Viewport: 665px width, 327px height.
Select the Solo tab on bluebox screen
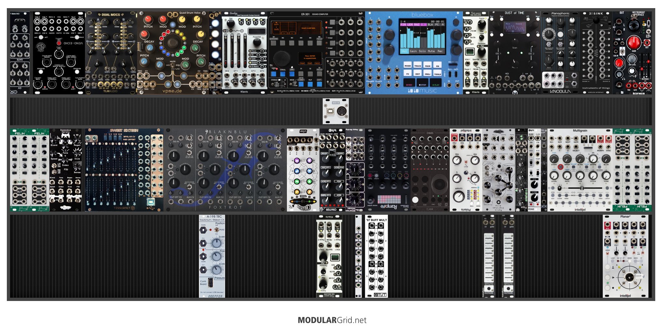422,51
